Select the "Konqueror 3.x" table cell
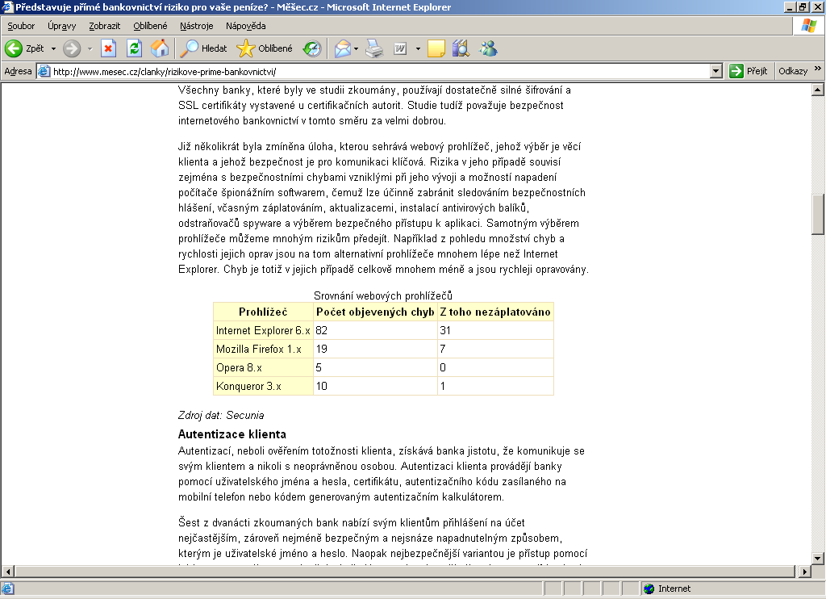Screen dimensions: 826x599 coord(264,386)
